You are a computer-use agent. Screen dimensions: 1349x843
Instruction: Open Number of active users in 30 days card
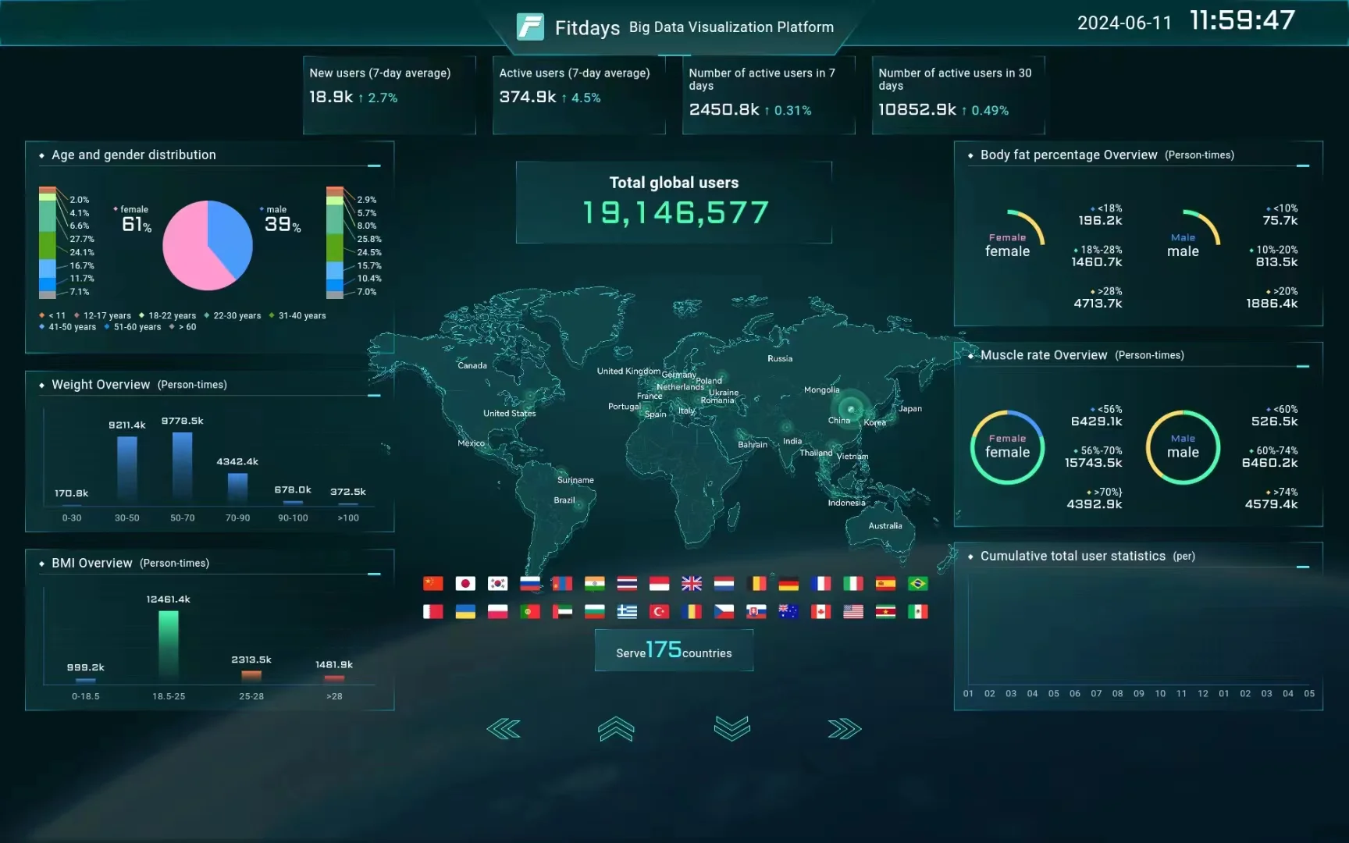click(957, 94)
